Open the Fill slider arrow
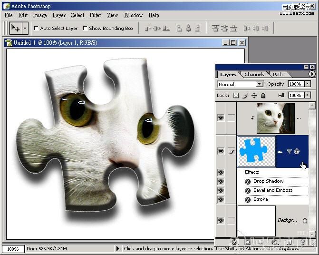The image size is (319, 255). tap(308, 95)
